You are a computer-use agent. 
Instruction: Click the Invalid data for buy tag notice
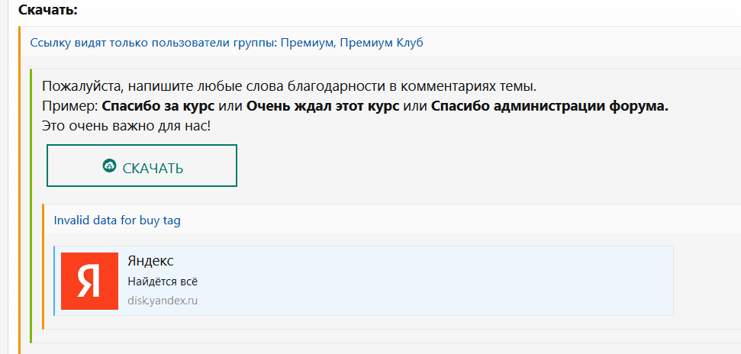coord(117,220)
